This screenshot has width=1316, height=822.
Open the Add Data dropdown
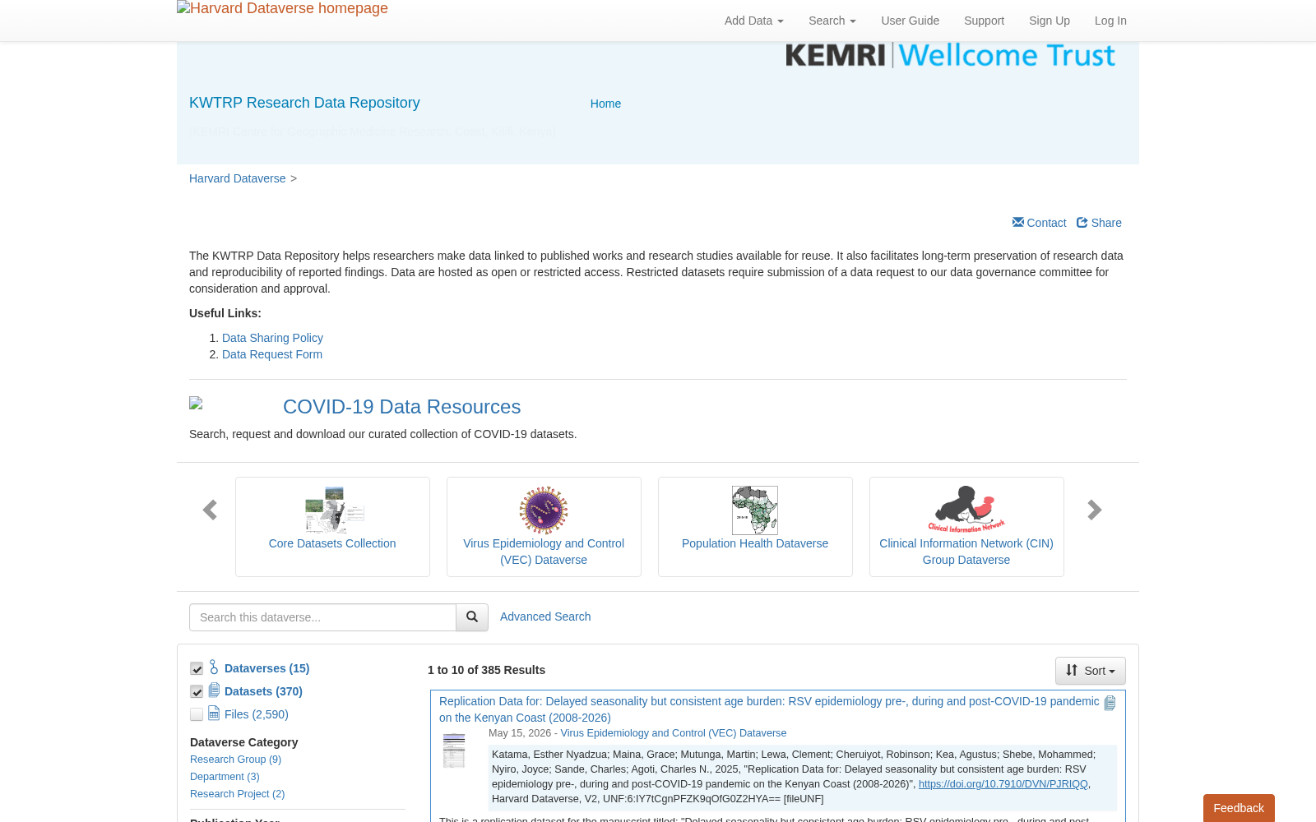753,21
